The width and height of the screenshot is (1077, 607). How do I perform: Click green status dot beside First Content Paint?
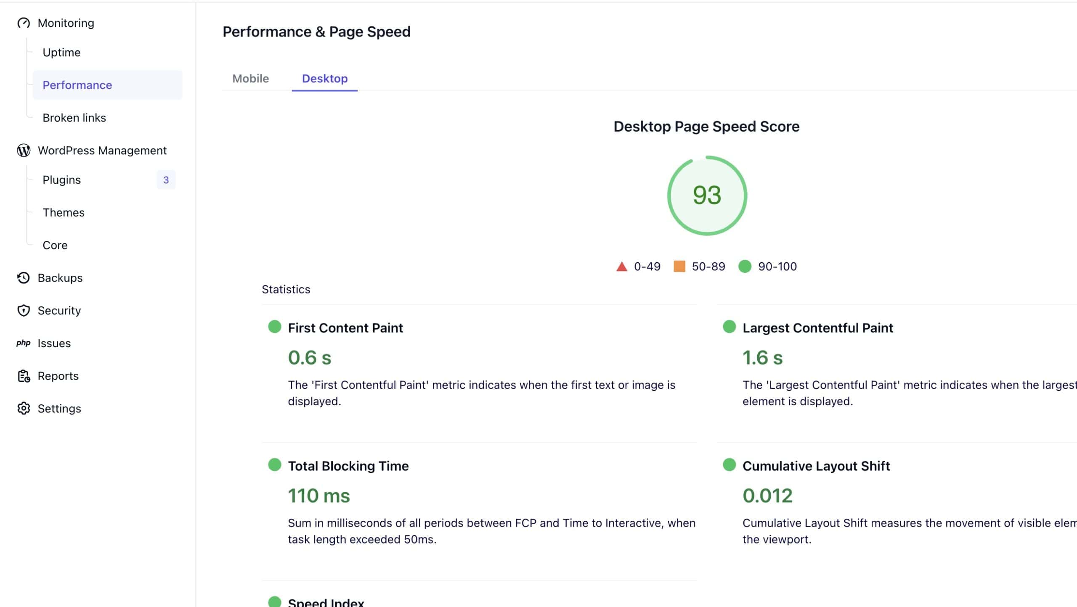click(x=274, y=327)
